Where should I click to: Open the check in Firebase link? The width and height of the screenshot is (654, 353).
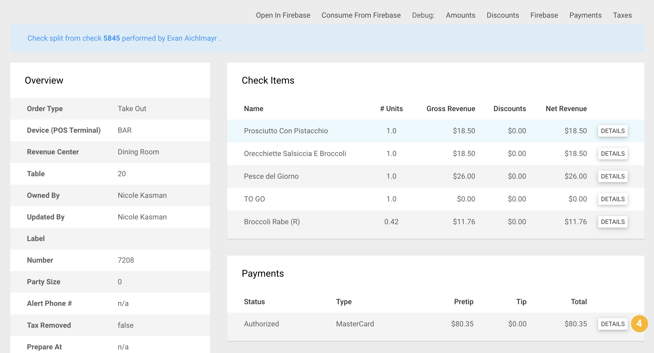tap(283, 15)
